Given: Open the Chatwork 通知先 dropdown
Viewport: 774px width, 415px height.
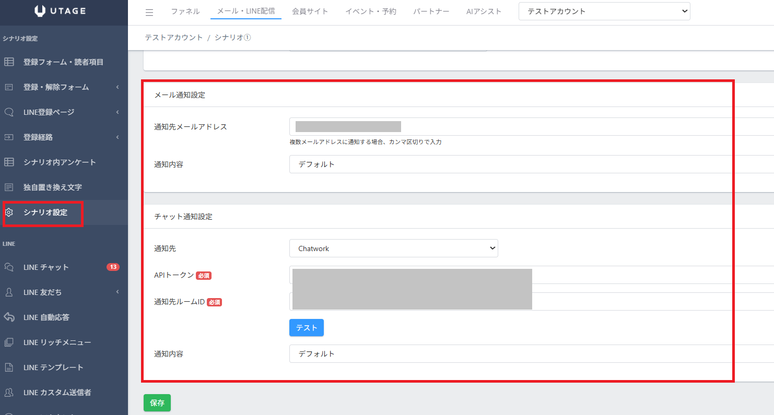Looking at the screenshot, I should coord(394,248).
